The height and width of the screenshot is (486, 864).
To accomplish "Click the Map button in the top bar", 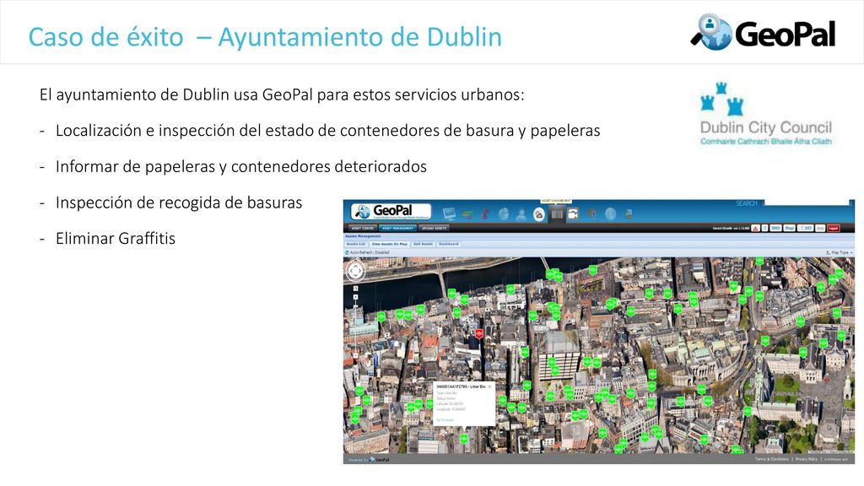I will coord(789,228).
